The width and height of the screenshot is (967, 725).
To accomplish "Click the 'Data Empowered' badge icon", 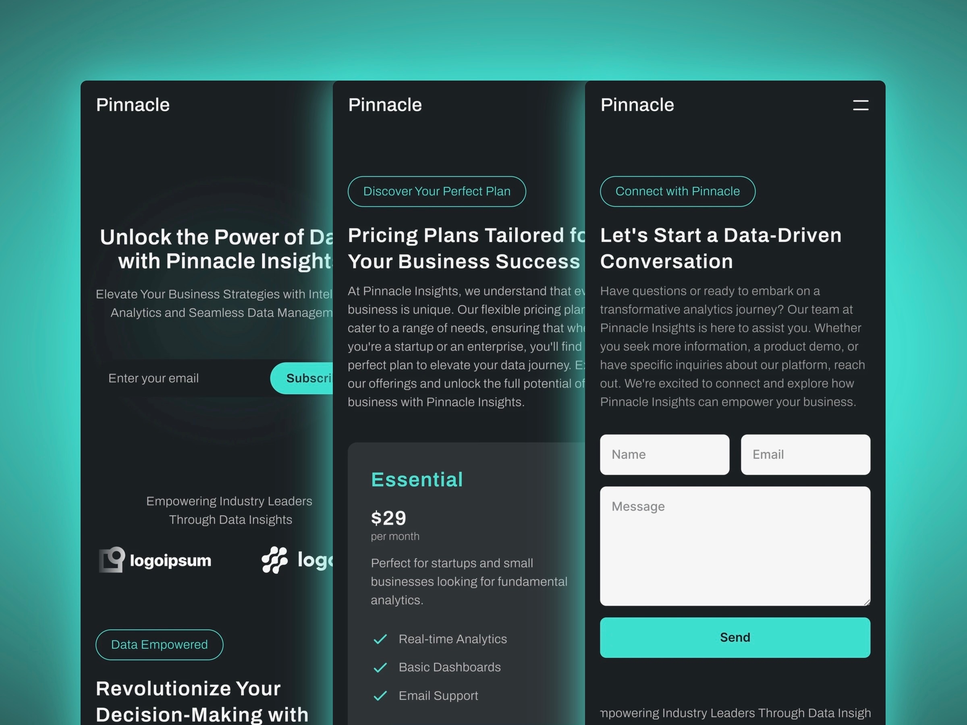I will point(159,644).
